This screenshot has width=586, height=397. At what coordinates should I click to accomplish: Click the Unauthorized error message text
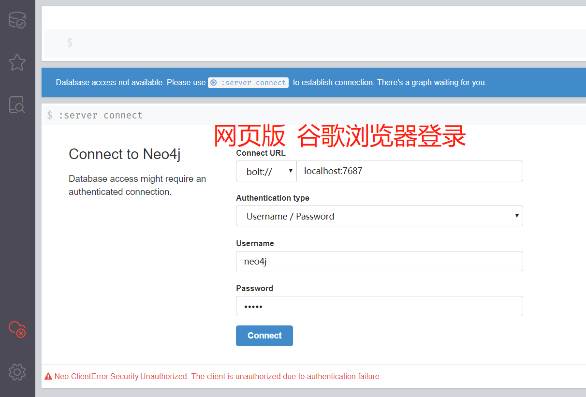[x=218, y=376]
